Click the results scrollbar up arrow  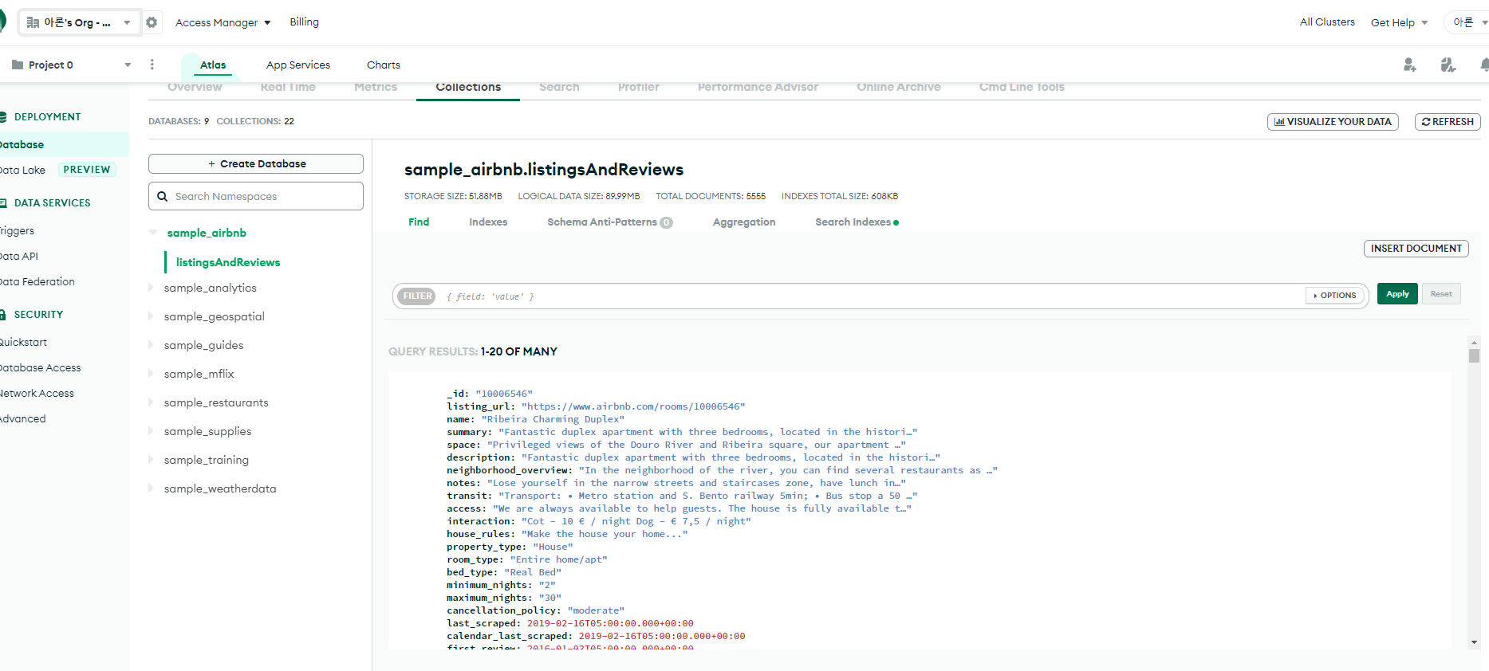(1474, 341)
